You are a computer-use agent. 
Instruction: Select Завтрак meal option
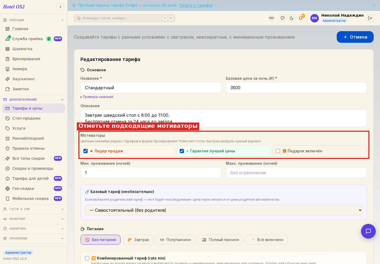coord(138,240)
